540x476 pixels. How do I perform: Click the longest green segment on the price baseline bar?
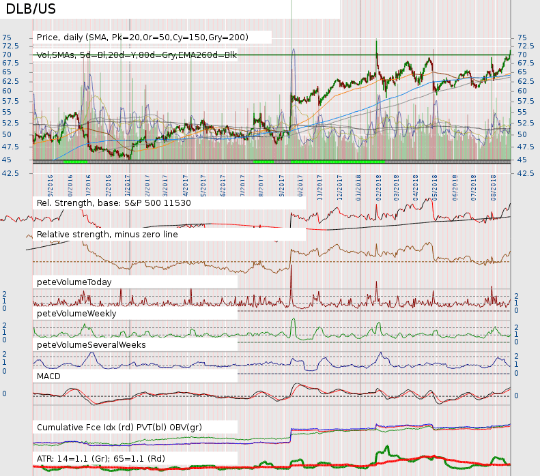(337, 162)
